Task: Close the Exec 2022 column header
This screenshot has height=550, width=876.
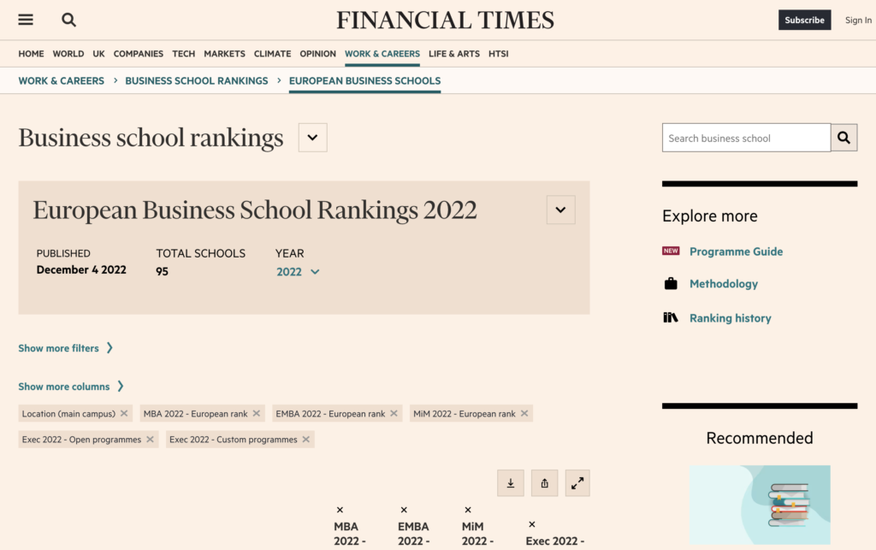Action: tap(532, 524)
